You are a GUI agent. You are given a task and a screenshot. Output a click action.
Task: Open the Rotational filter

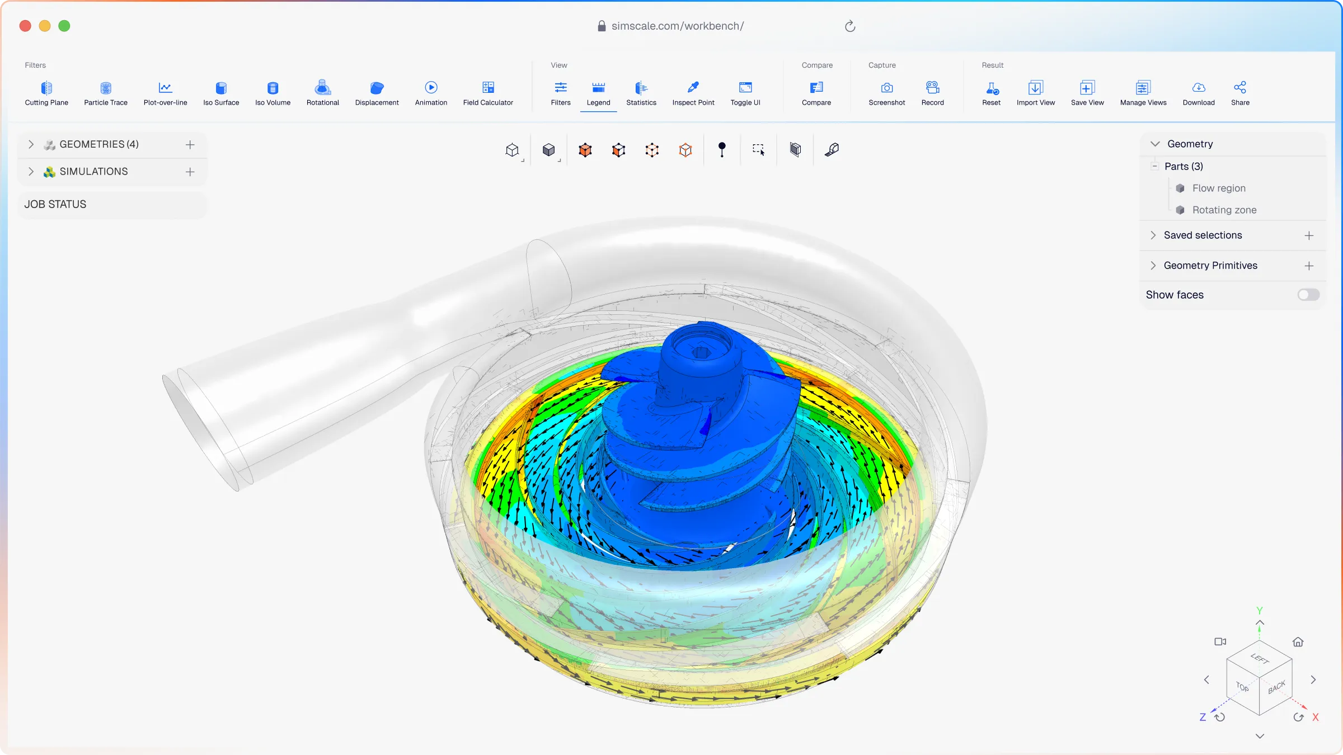pyautogui.click(x=323, y=93)
